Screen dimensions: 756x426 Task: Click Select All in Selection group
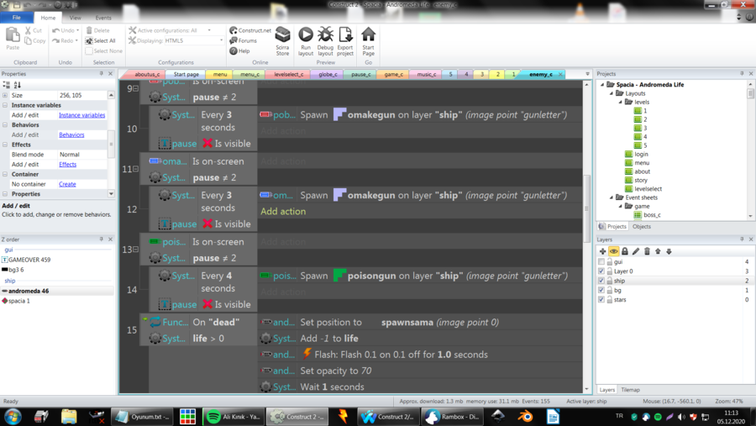(x=100, y=41)
